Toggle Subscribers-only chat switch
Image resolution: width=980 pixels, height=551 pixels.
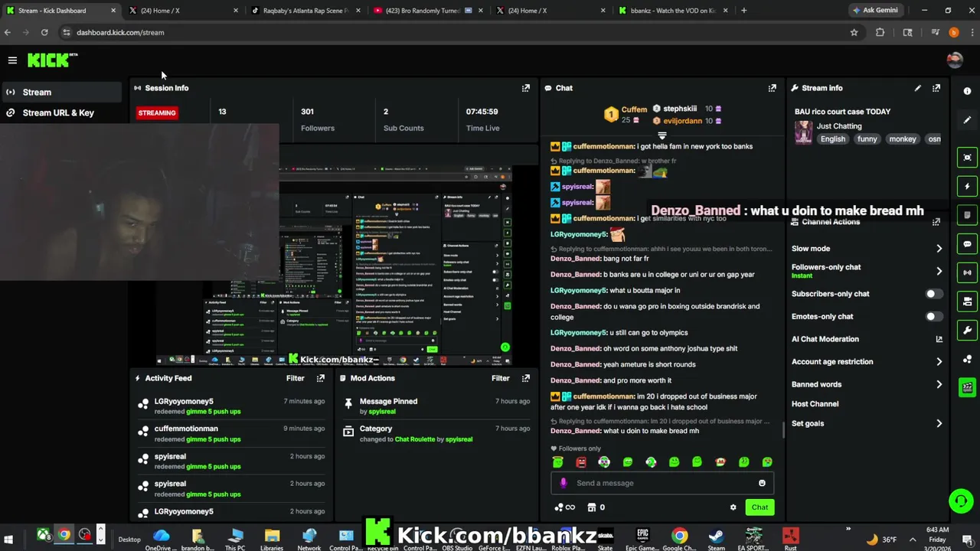(x=932, y=294)
